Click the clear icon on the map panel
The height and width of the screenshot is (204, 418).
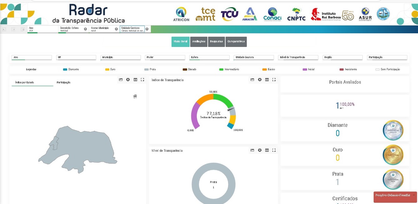click(128, 80)
